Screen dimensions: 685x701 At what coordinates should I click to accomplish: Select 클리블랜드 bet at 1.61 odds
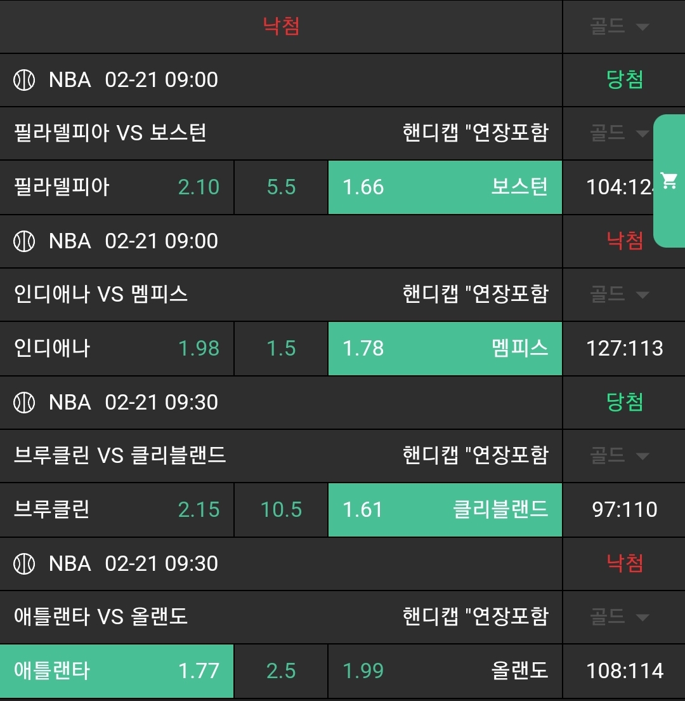point(445,510)
